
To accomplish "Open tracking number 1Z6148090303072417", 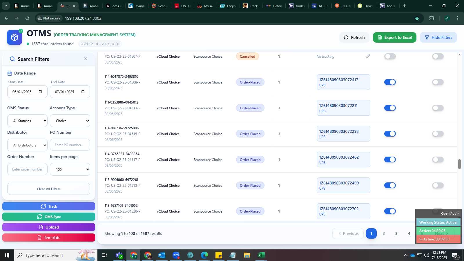I will (x=339, y=80).
